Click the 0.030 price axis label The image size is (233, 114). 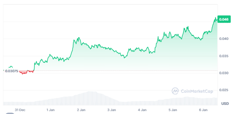click(x=223, y=73)
